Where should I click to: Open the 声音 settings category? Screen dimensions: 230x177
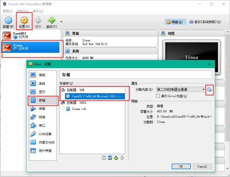point(43,109)
